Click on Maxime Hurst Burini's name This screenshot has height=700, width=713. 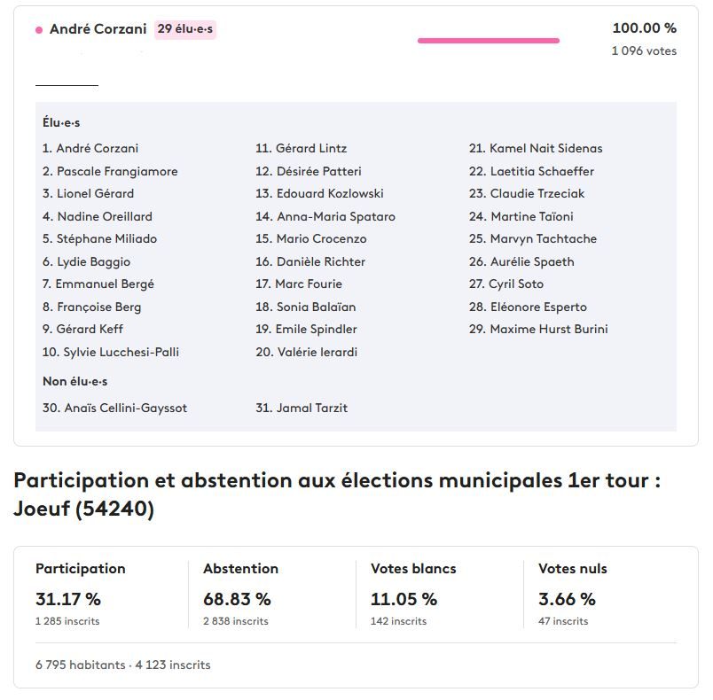(x=548, y=330)
